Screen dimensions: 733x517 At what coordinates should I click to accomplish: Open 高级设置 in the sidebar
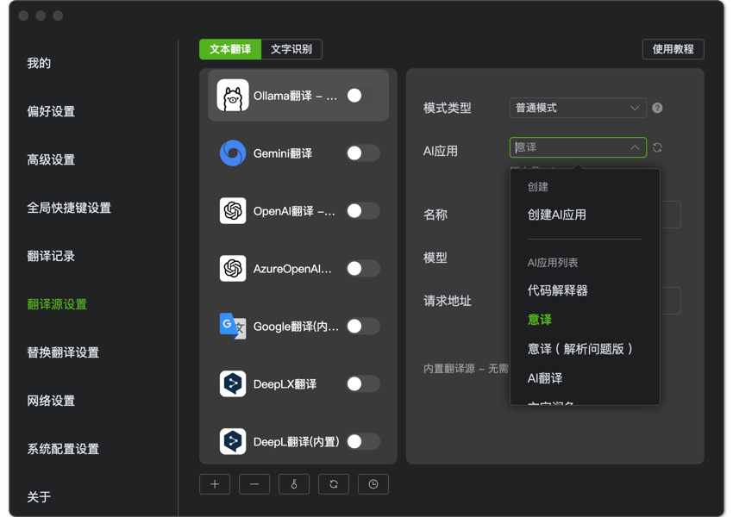(51, 159)
